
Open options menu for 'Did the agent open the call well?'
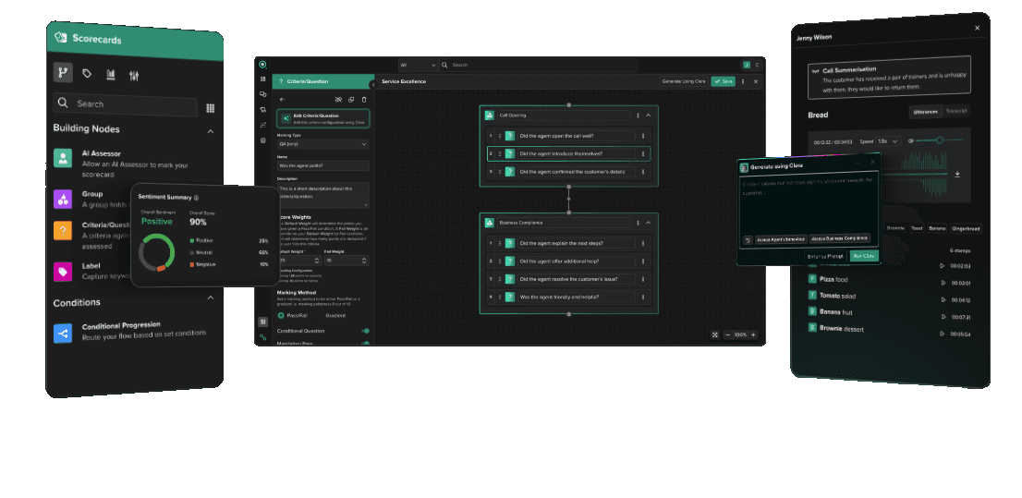point(642,136)
